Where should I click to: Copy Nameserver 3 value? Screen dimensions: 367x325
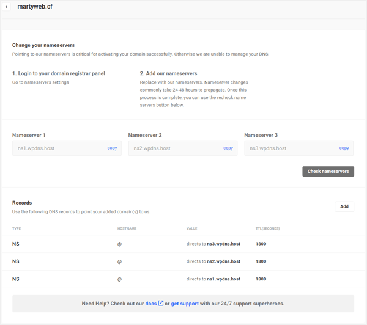point(344,148)
